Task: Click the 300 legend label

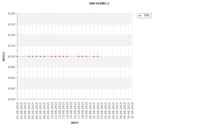Action: point(147,15)
